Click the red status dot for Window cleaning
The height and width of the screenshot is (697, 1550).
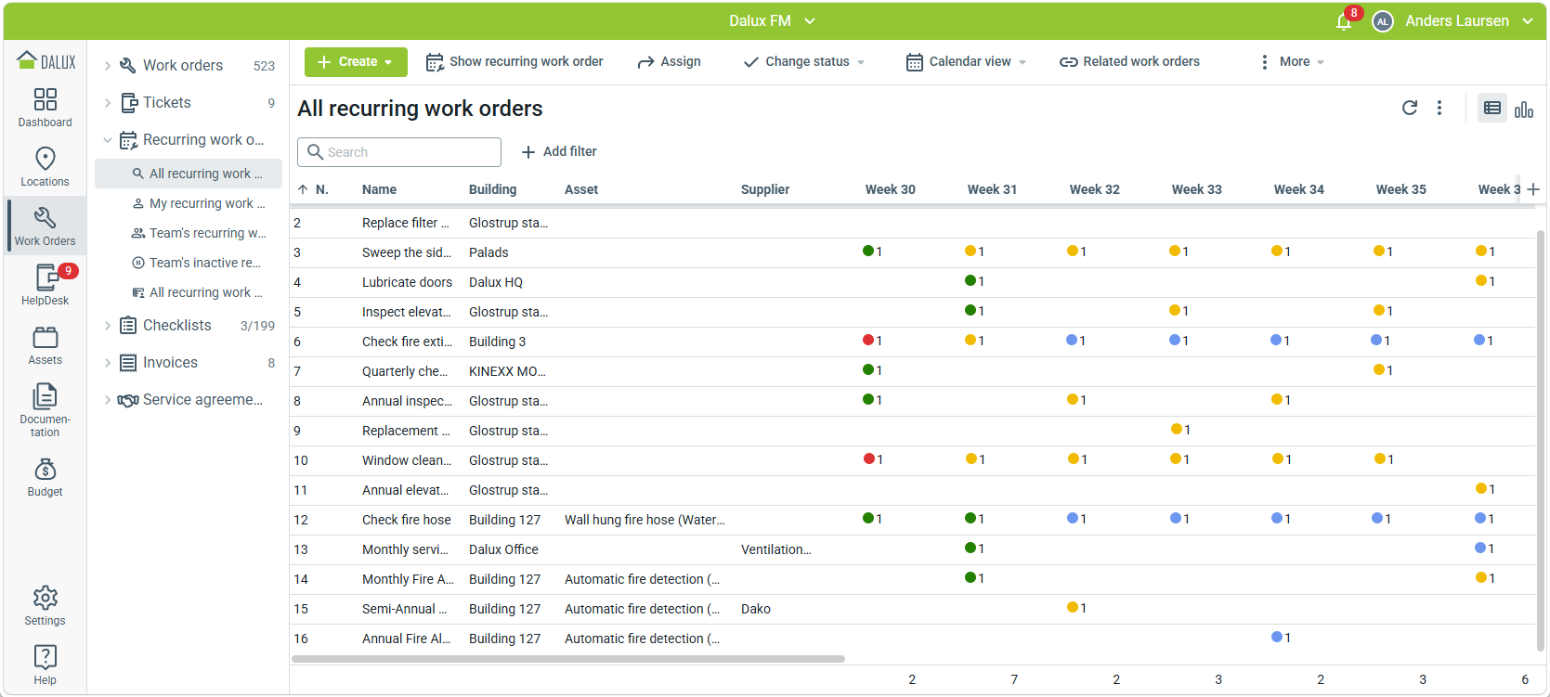click(x=869, y=458)
